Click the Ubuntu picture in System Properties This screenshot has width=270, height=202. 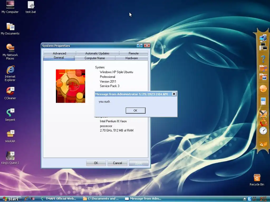70,86
